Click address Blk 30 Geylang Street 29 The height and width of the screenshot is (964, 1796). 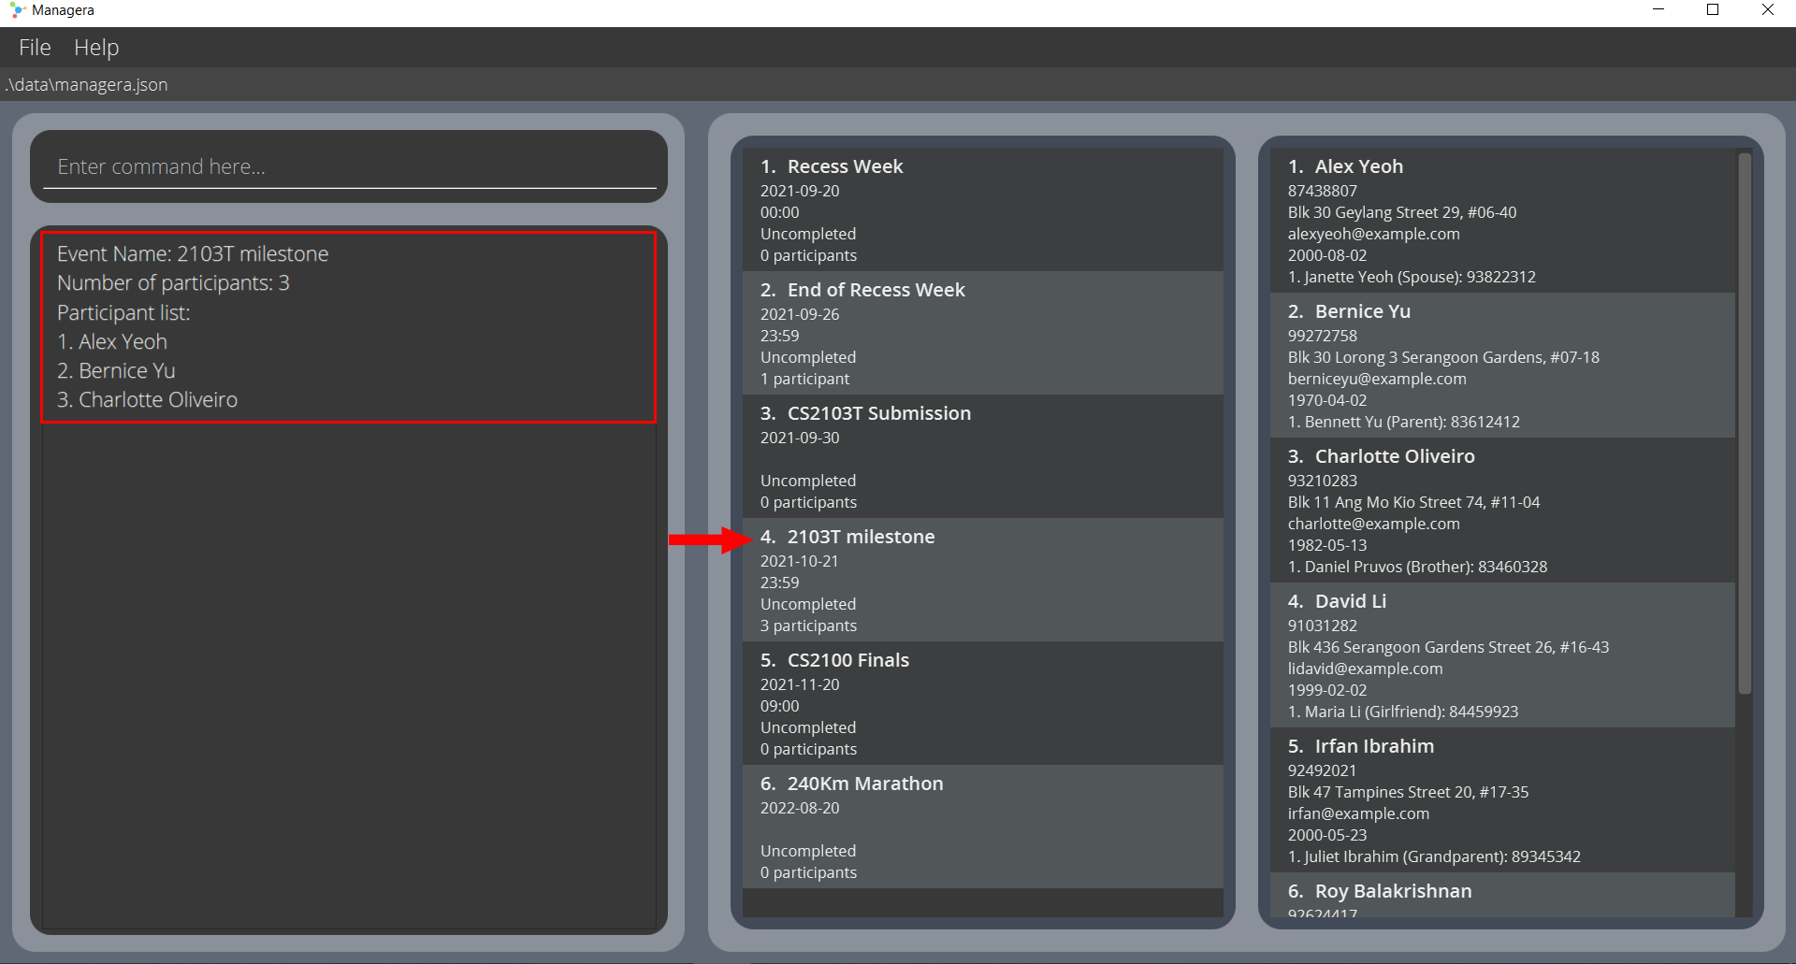tap(1402, 212)
